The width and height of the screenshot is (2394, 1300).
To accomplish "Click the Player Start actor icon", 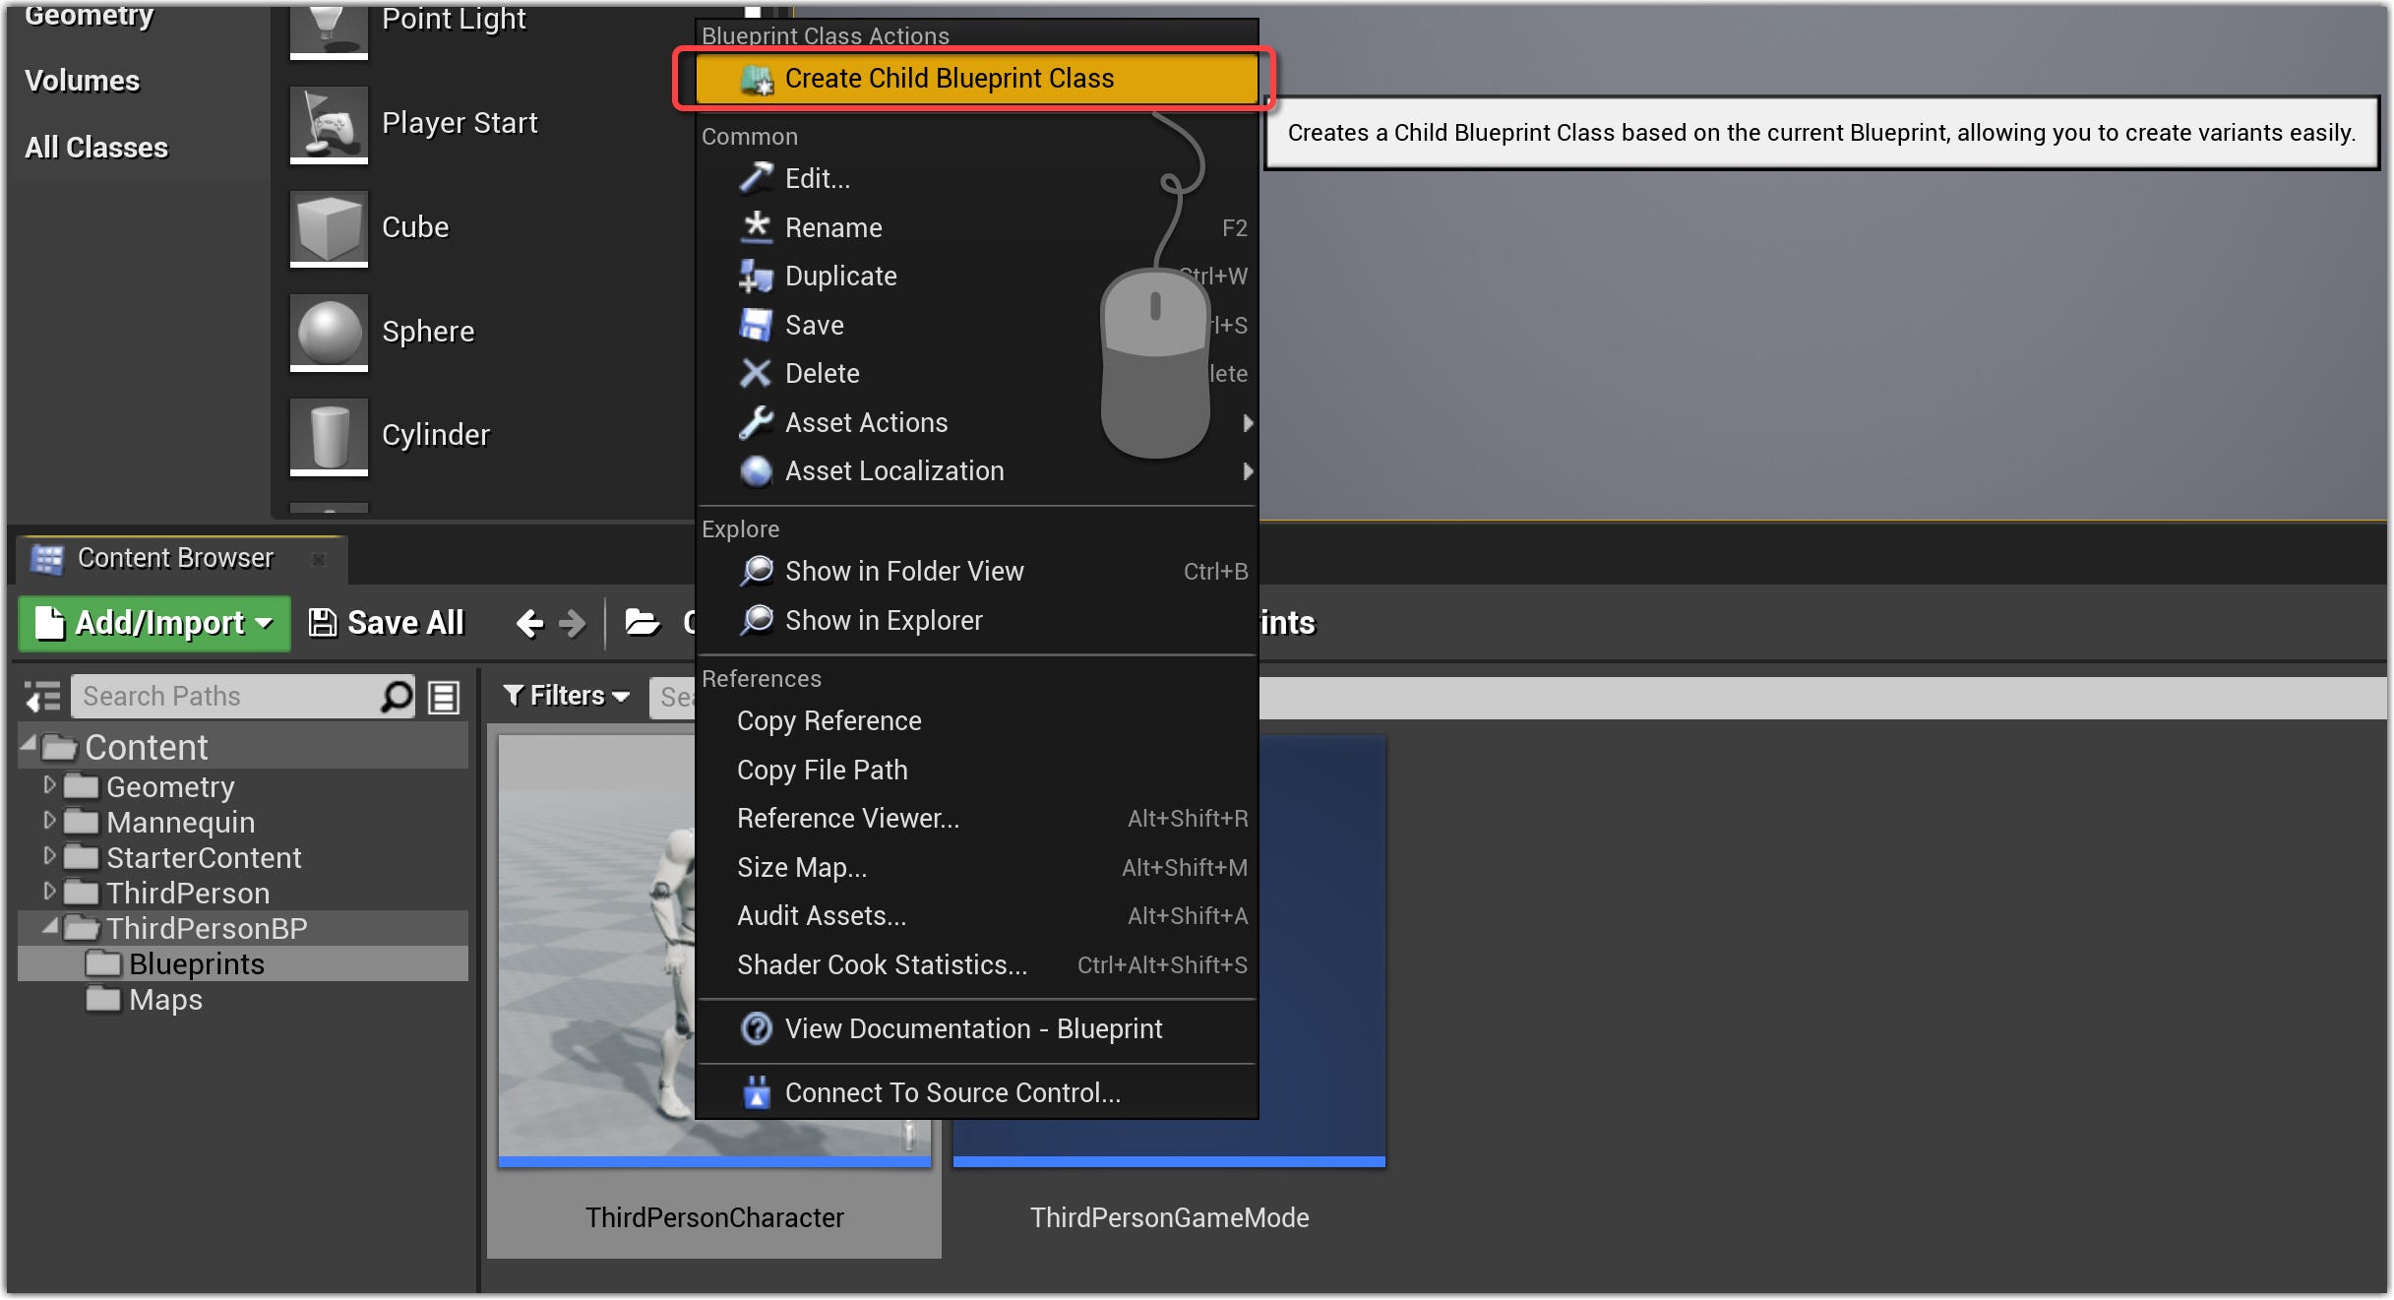I will tap(329, 124).
